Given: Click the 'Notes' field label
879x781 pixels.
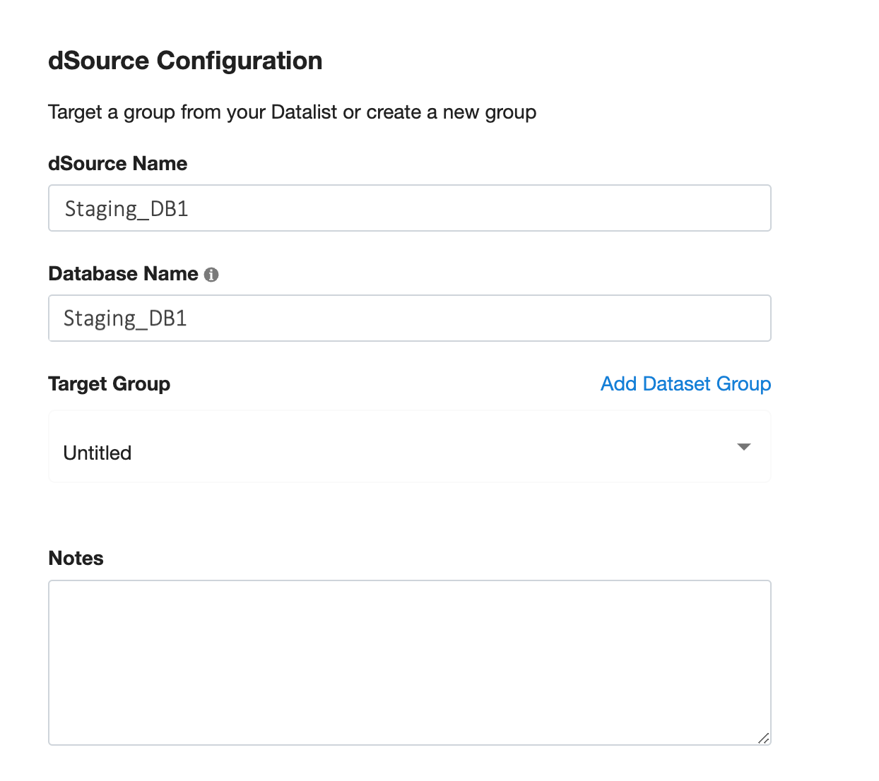Looking at the screenshot, I should (76, 559).
